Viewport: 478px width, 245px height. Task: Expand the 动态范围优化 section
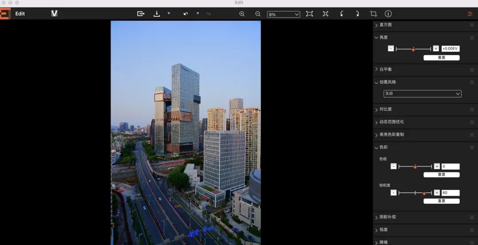tap(377, 122)
